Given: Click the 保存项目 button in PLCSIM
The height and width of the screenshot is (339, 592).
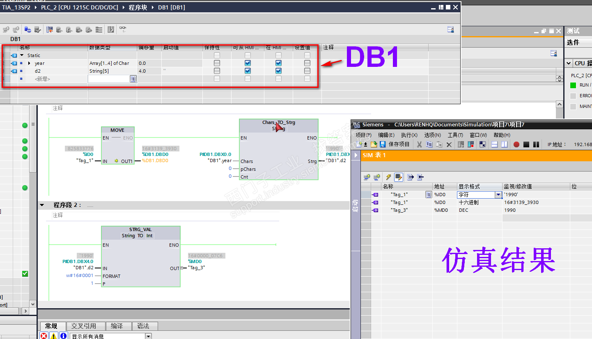Looking at the screenshot, I should (399, 144).
